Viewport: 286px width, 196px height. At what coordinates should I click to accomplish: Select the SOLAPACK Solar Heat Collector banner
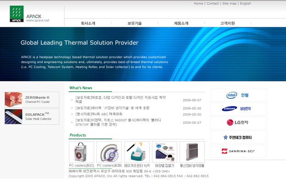32,117
